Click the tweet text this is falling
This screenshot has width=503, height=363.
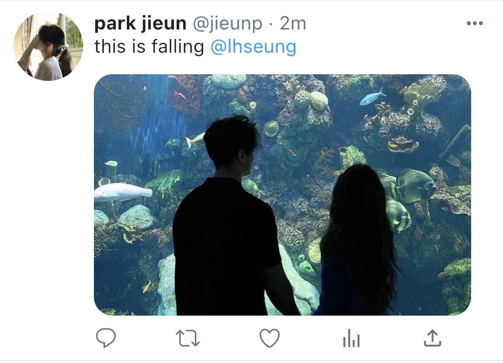tap(149, 47)
